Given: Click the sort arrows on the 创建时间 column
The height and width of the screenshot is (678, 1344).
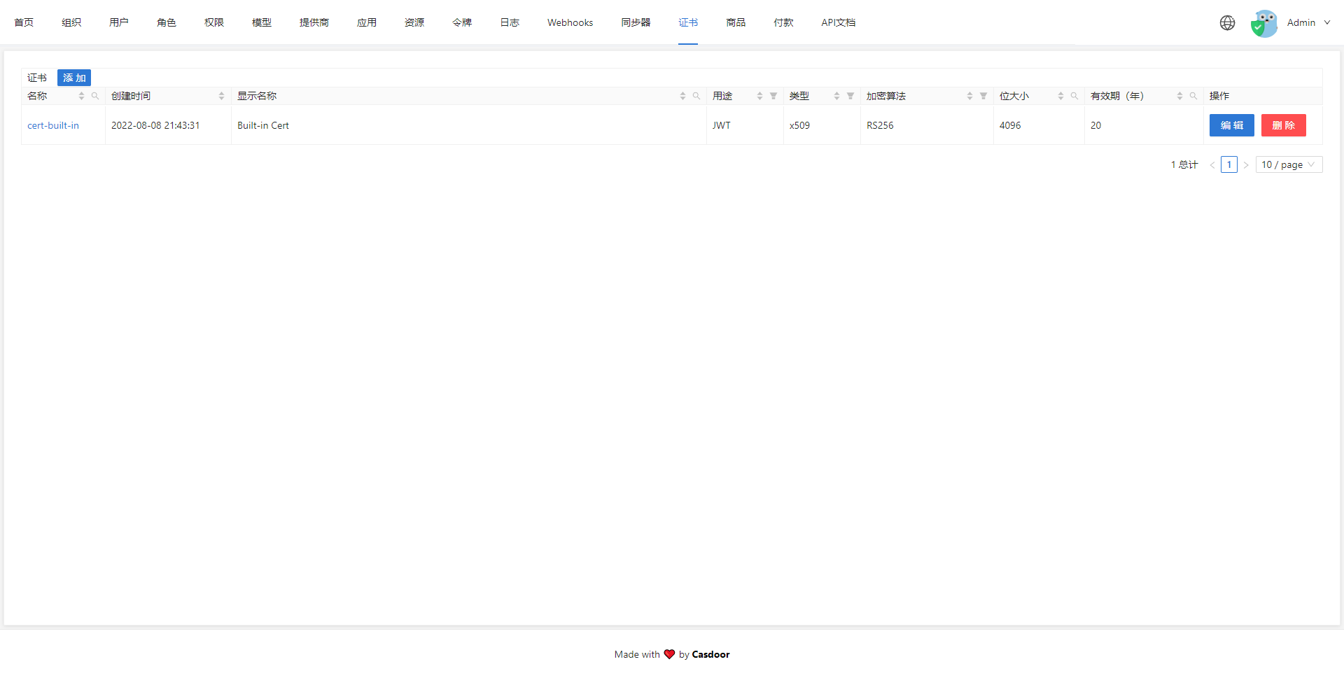Looking at the screenshot, I should (221, 96).
